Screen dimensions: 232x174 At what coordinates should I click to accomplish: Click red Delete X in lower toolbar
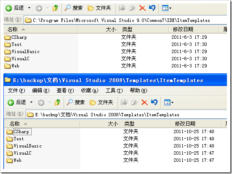click(144, 102)
